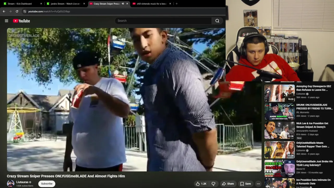The image size is (334, 188).
Task: Click the 150K subscribers text
Action: pos(25,186)
